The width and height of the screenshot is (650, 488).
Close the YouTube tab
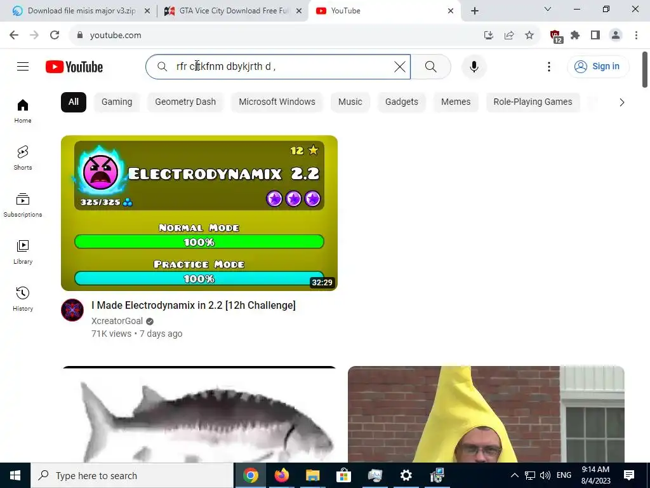tap(451, 11)
